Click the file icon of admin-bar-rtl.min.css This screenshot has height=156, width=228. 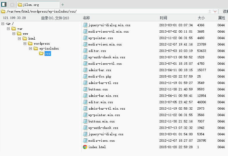[85, 108]
